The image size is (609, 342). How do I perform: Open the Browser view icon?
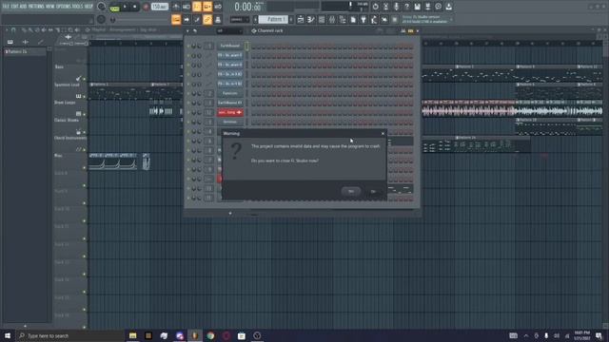tap(343, 19)
